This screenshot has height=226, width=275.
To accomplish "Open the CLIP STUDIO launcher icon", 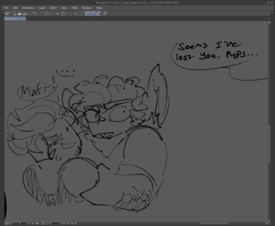I will (7, 13).
